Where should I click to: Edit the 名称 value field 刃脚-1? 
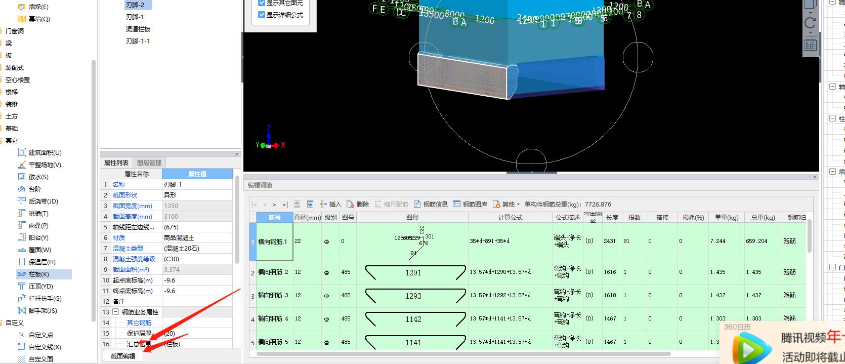coord(197,184)
